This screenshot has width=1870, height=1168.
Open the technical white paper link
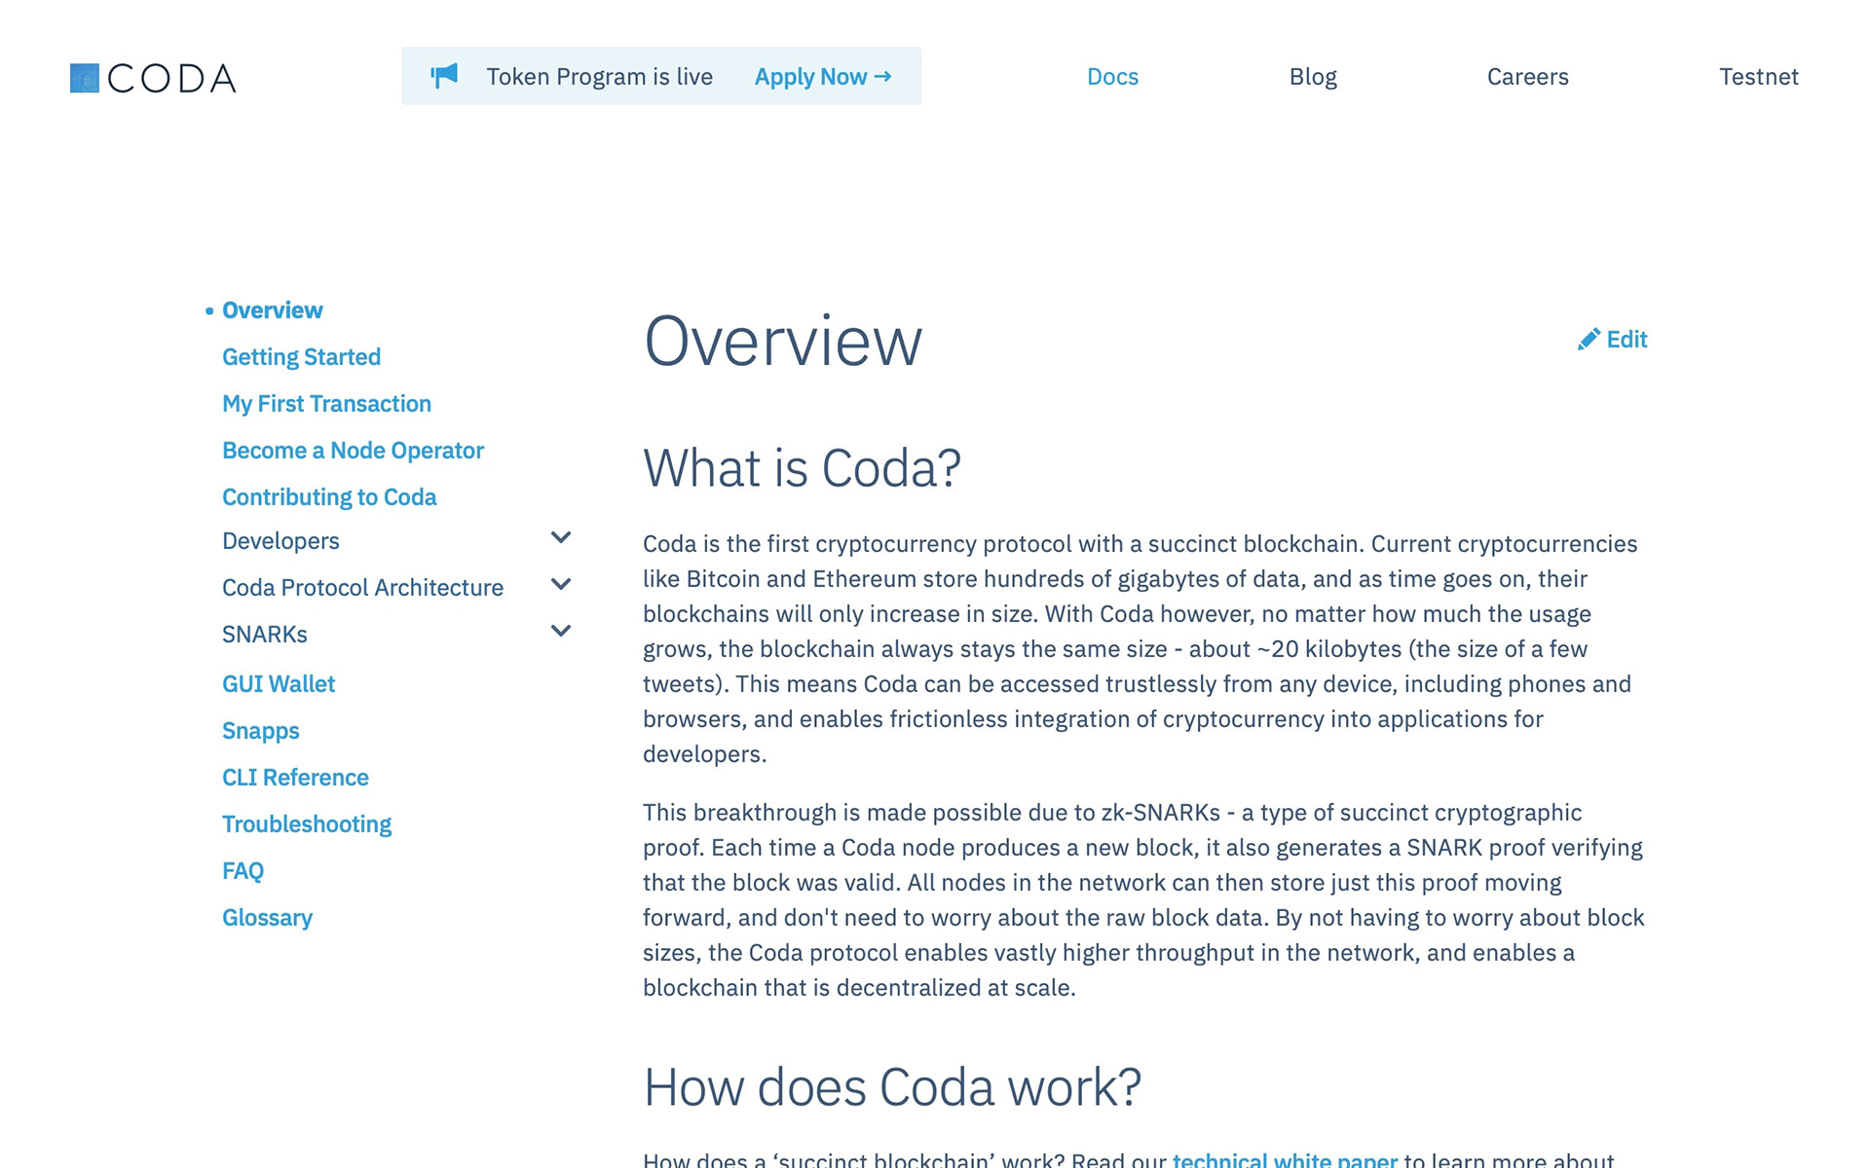[1284, 1158]
